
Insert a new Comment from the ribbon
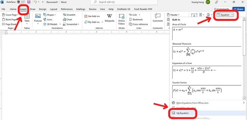(x=157, y=18)
